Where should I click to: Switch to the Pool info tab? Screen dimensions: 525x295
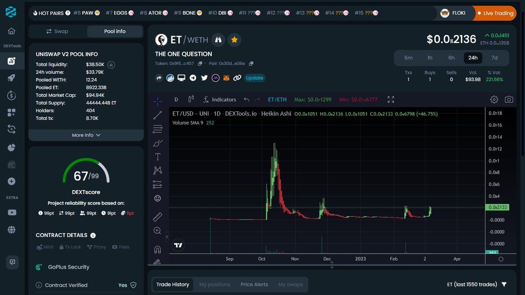(115, 31)
